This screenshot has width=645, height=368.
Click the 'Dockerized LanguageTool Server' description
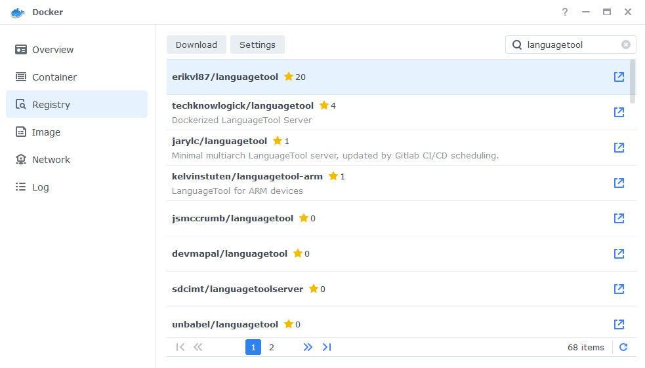[x=241, y=120]
